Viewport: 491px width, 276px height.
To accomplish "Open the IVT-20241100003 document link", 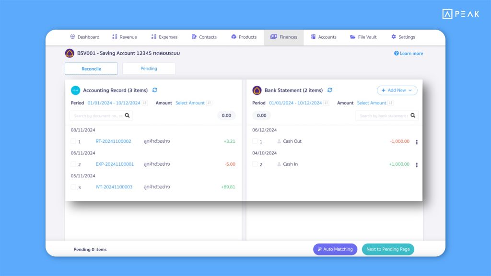I will pos(114,187).
